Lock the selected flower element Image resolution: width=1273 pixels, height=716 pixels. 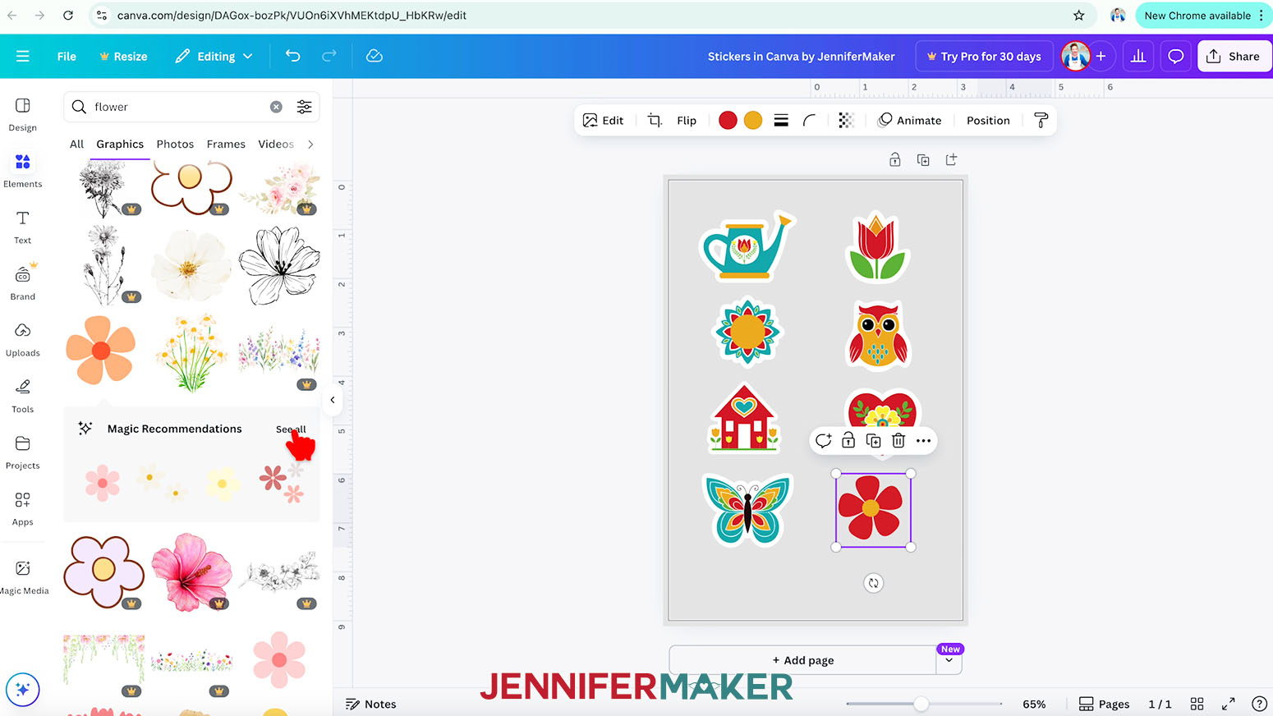(848, 441)
